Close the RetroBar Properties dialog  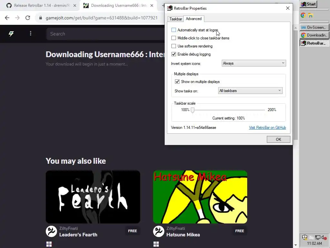(x=288, y=8)
